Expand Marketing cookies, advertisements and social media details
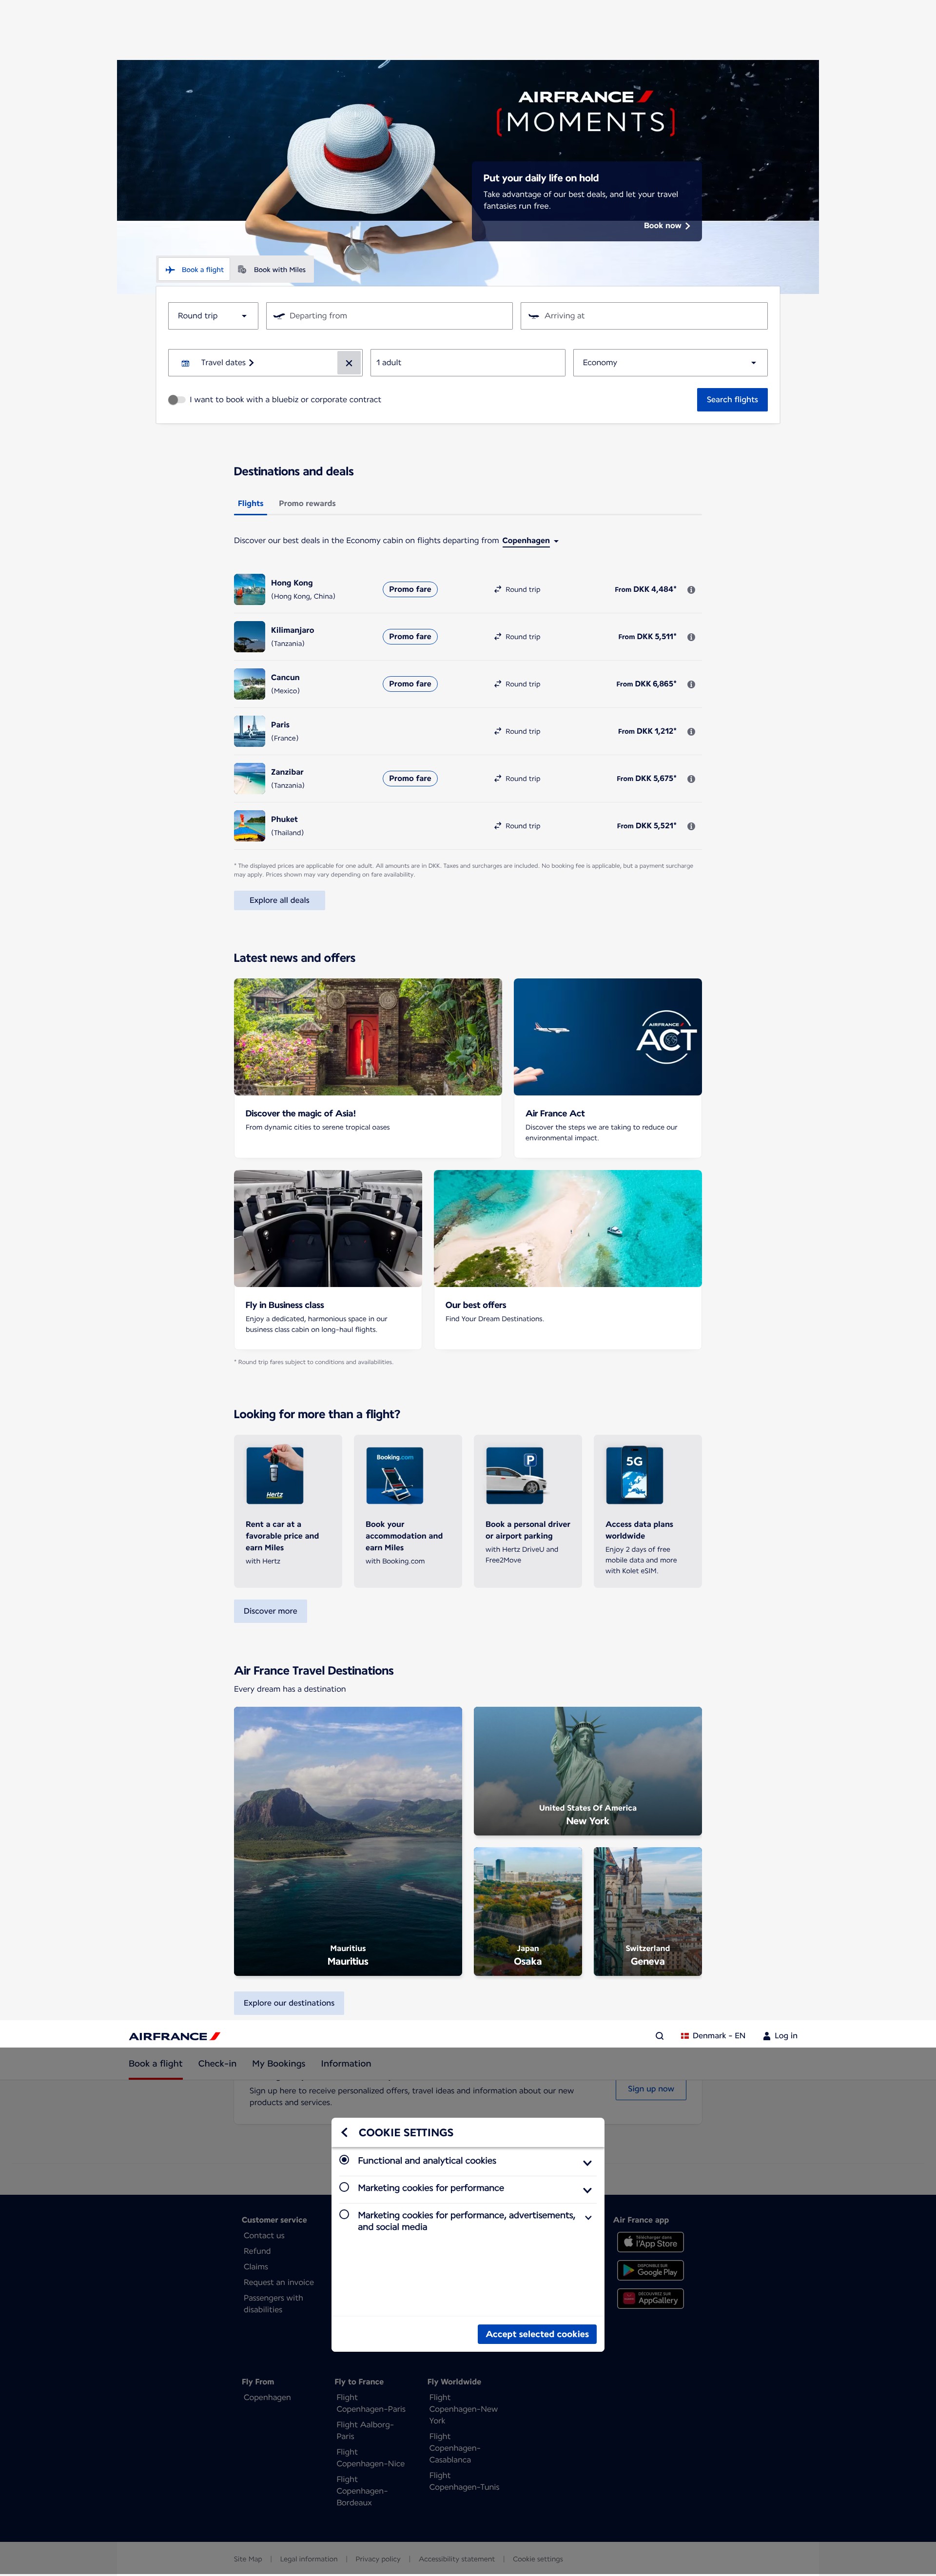This screenshot has height=2576, width=936. (x=587, y=2217)
